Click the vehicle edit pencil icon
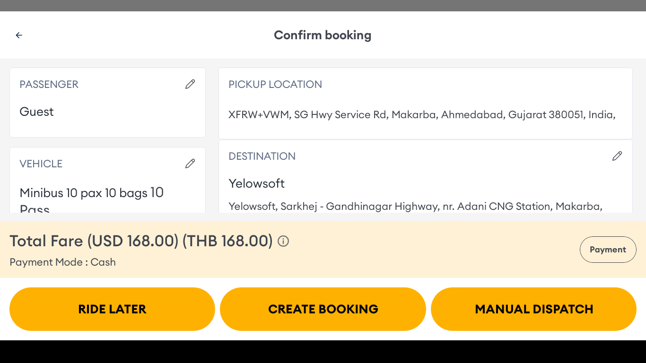The width and height of the screenshot is (646, 363). point(190,164)
